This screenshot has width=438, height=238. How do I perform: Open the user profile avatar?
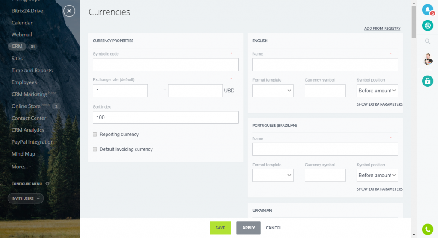(x=428, y=59)
